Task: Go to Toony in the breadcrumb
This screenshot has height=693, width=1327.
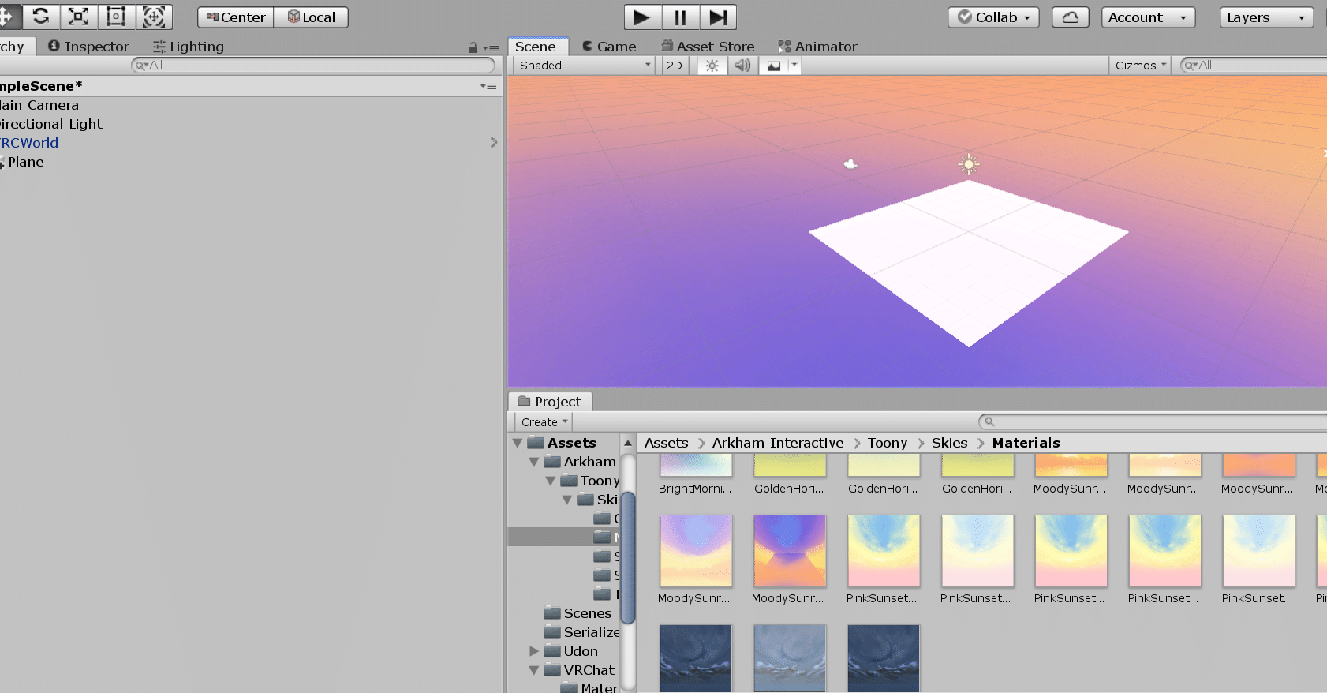Action: click(888, 443)
